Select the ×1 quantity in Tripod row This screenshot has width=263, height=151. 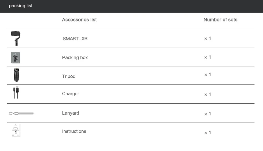[x=208, y=75]
